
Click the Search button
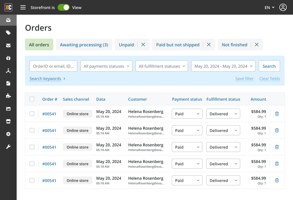(x=269, y=66)
